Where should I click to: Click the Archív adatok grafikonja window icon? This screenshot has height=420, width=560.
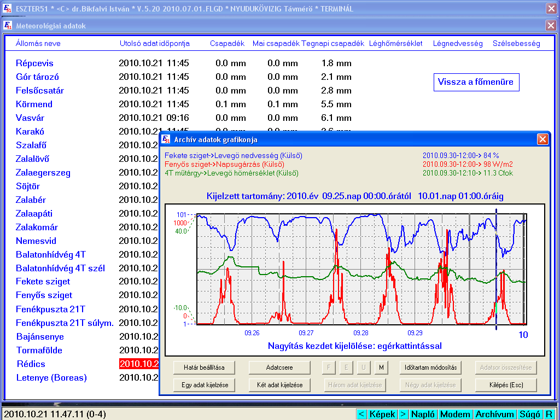166,139
